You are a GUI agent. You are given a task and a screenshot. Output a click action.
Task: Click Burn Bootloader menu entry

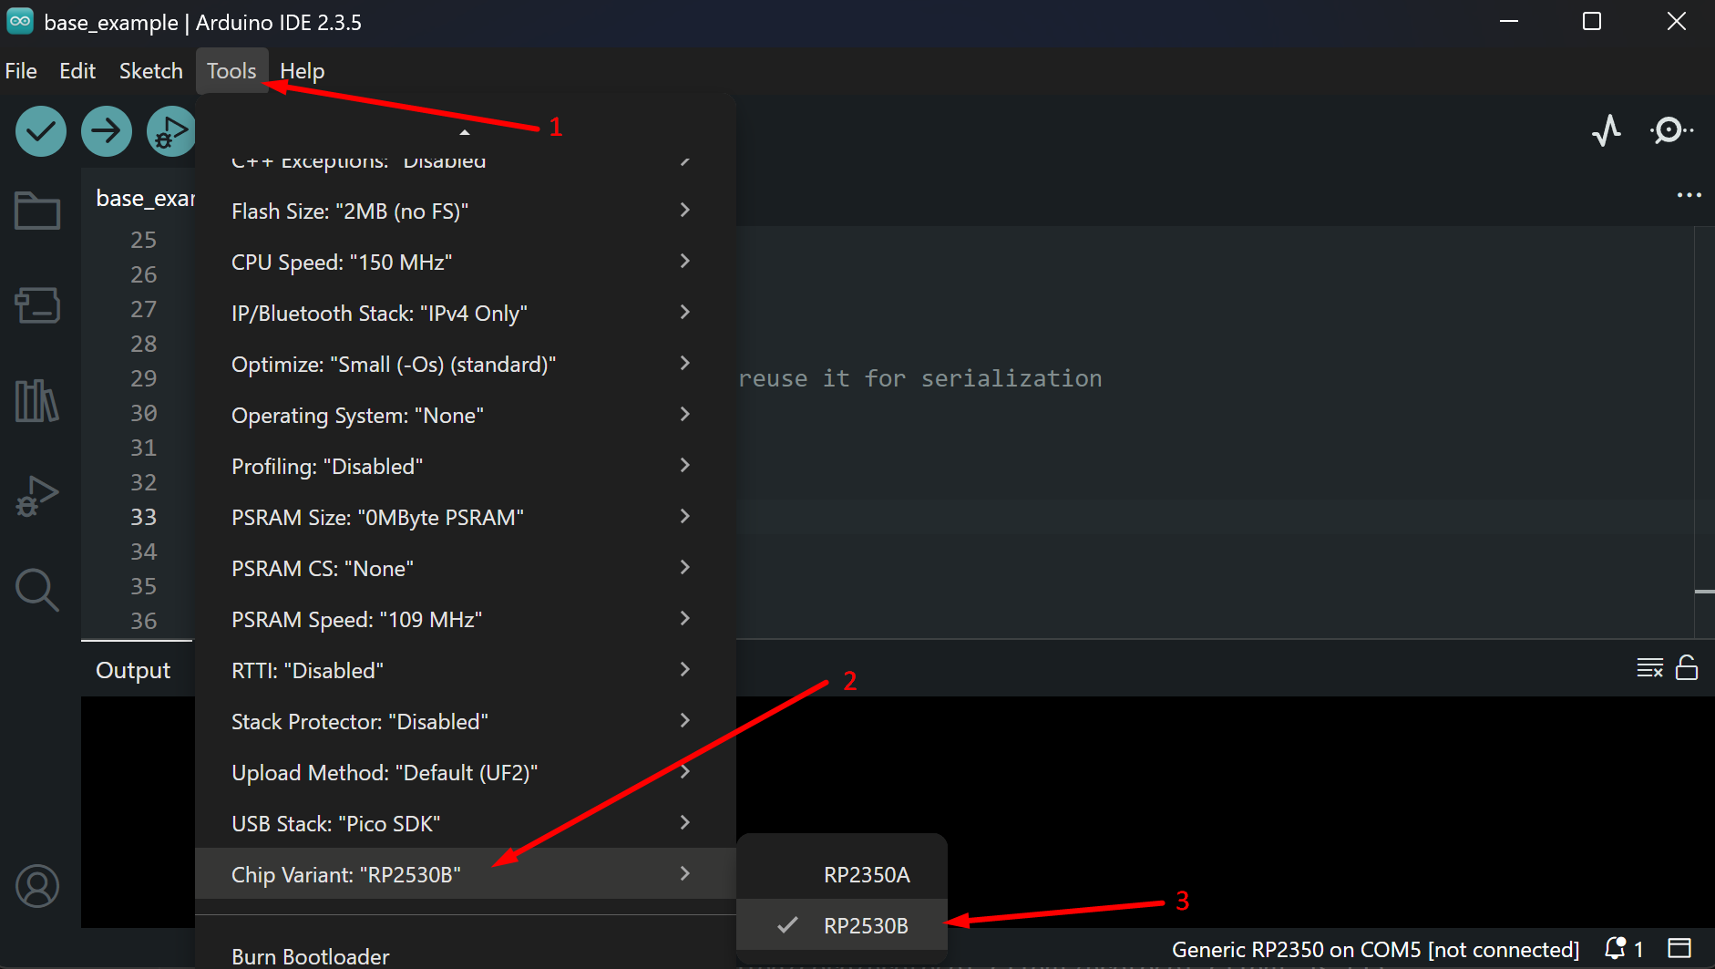[311, 955]
